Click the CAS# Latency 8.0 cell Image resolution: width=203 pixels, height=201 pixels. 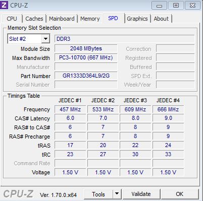(x=135, y=118)
